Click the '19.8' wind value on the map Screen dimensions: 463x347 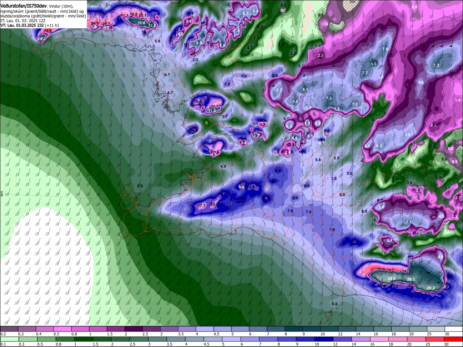pyautogui.click(x=133, y=14)
